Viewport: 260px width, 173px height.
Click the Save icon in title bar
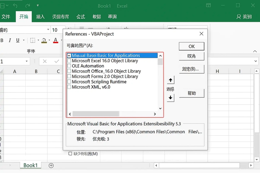(2, 6)
